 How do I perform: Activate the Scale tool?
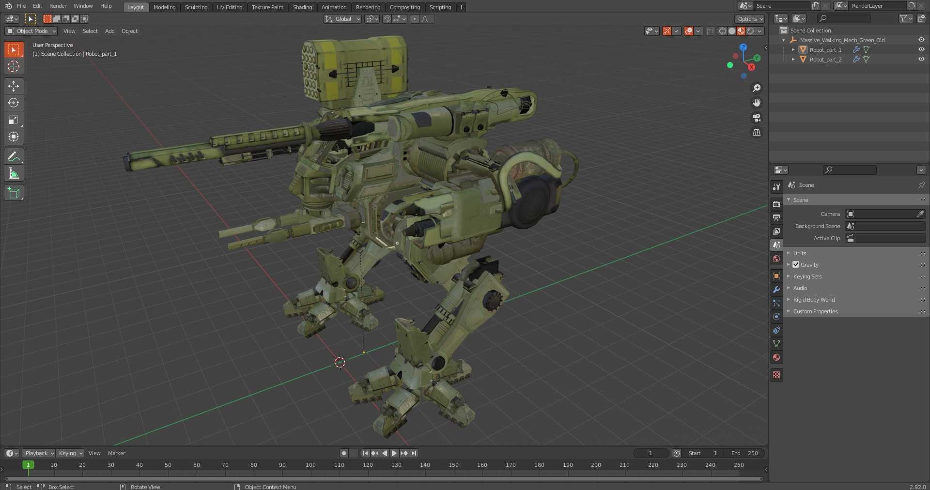pyautogui.click(x=14, y=120)
